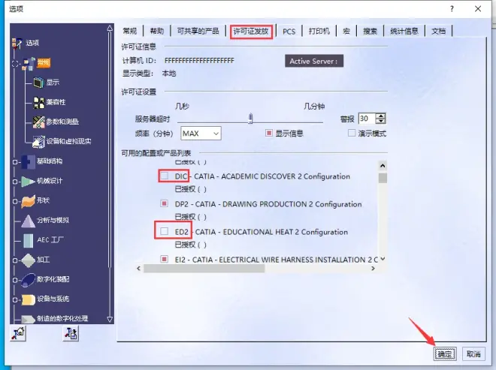Select the 分析与模拟 pyramid icon
496x370 pixels.
(28, 221)
